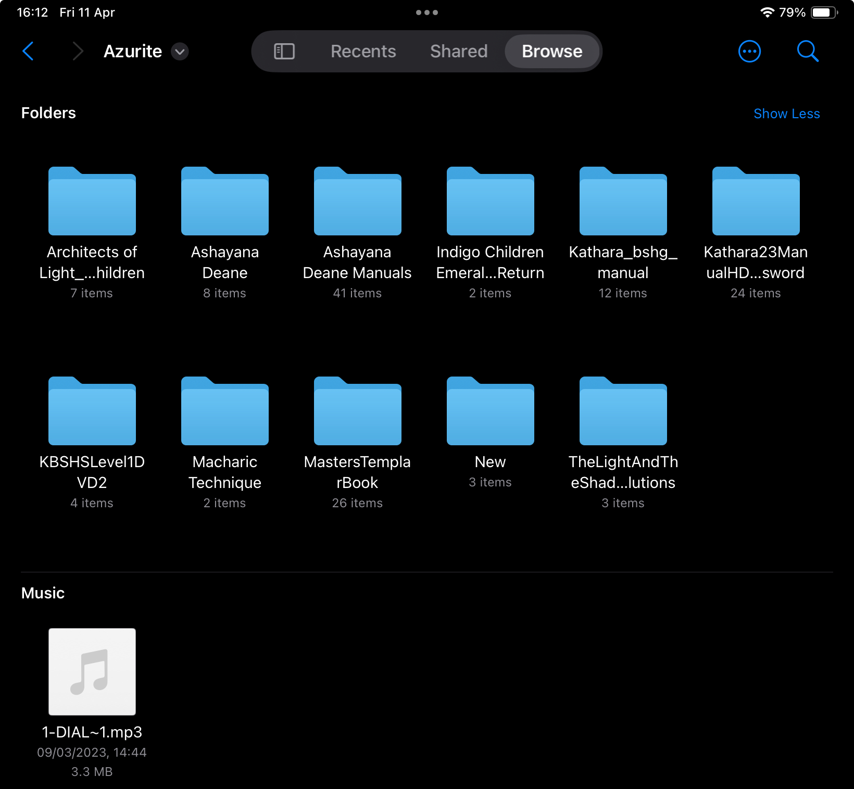Screen dimensions: 854x789
Task: Click the '26 items' count label
Action: tap(357, 503)
